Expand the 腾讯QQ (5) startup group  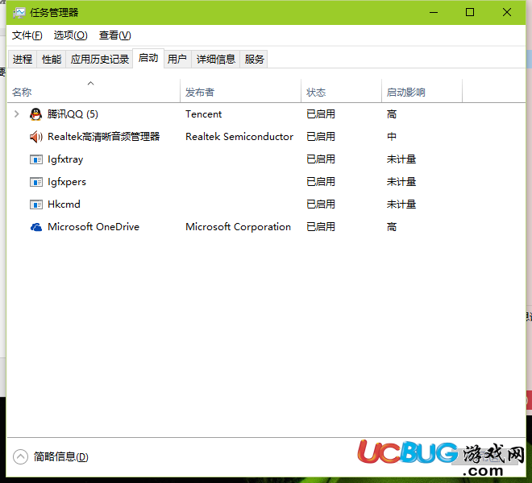(16, 114)
